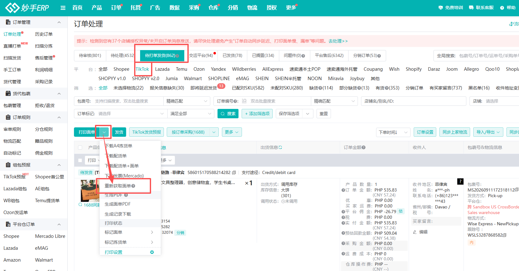Collapse the 组包预报 sidebar section
519x271 pixels.
(59, 165)
